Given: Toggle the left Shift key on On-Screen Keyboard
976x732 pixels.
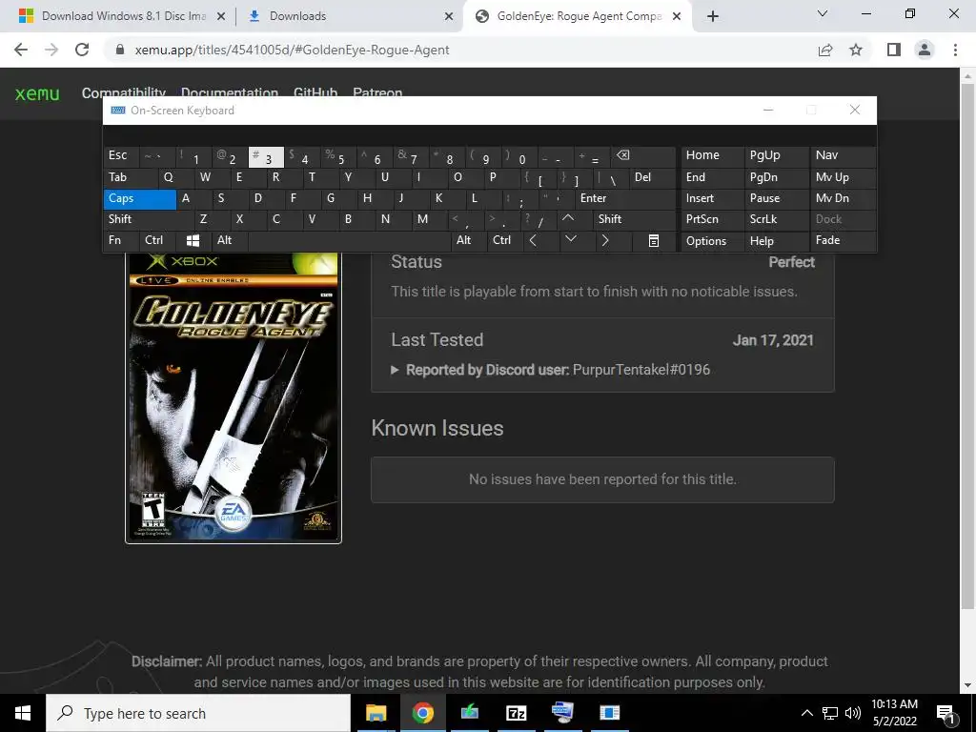Looking at the screenshot, I should 148,219.
